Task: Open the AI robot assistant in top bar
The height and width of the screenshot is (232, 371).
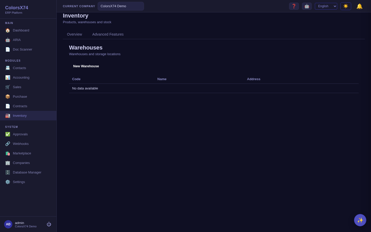Action: coord(307,6)
